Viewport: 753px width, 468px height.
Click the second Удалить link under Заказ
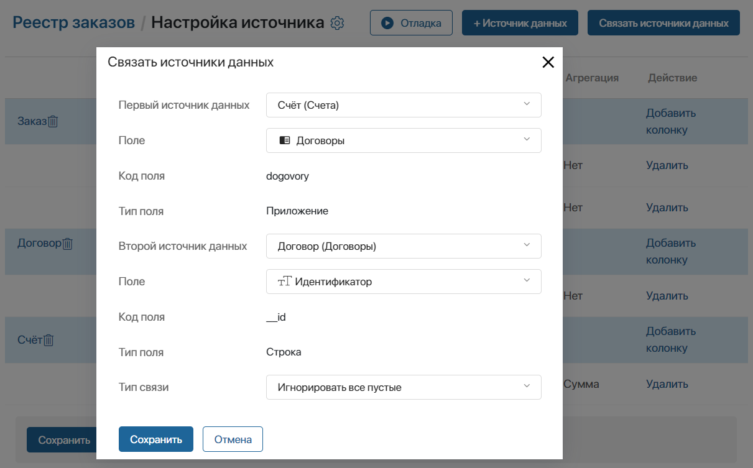click(667, 208)
